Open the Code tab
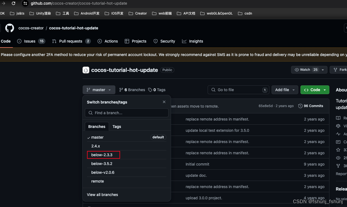 tap(6, 41)
